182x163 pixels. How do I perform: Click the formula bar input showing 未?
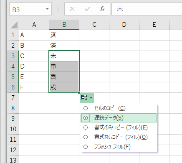tap(147, 9)
